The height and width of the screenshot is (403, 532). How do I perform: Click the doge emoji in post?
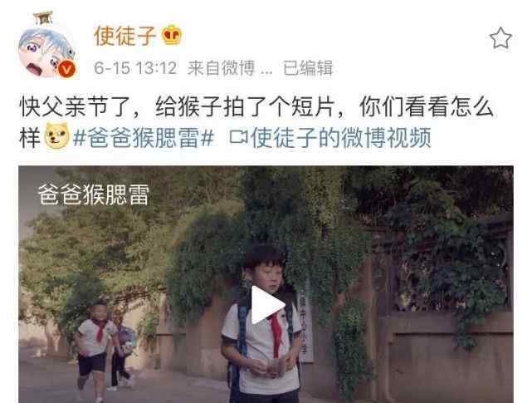coord(56,136)
